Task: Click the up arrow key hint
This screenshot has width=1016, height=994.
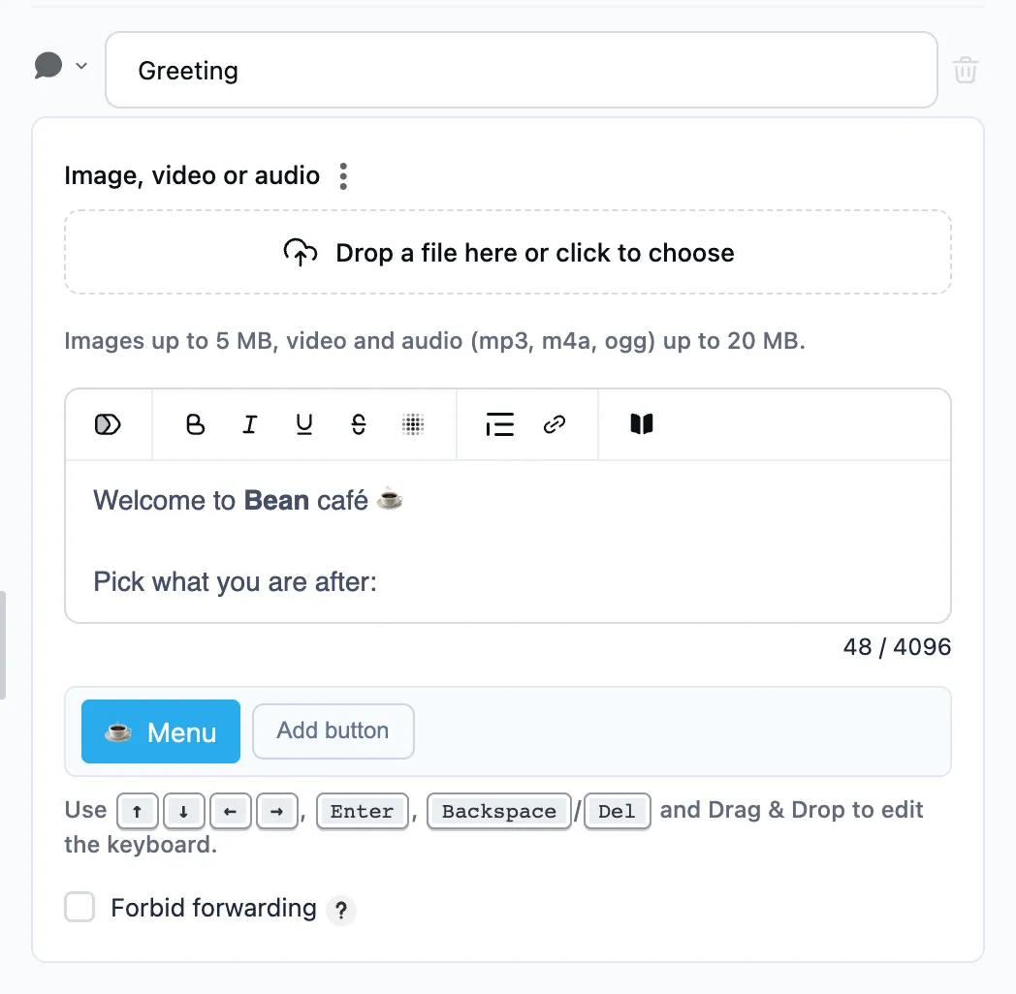Action: tap(137, 812)
